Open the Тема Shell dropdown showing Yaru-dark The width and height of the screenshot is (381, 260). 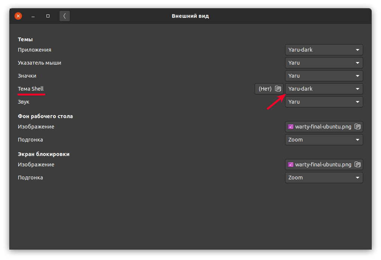pyautogui.click(x=324, y=89)
